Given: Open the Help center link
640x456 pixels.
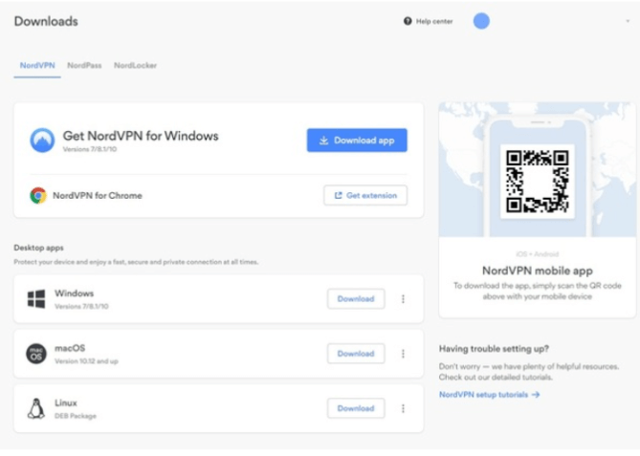Looking at the screenshot, I should pos(429,21).
